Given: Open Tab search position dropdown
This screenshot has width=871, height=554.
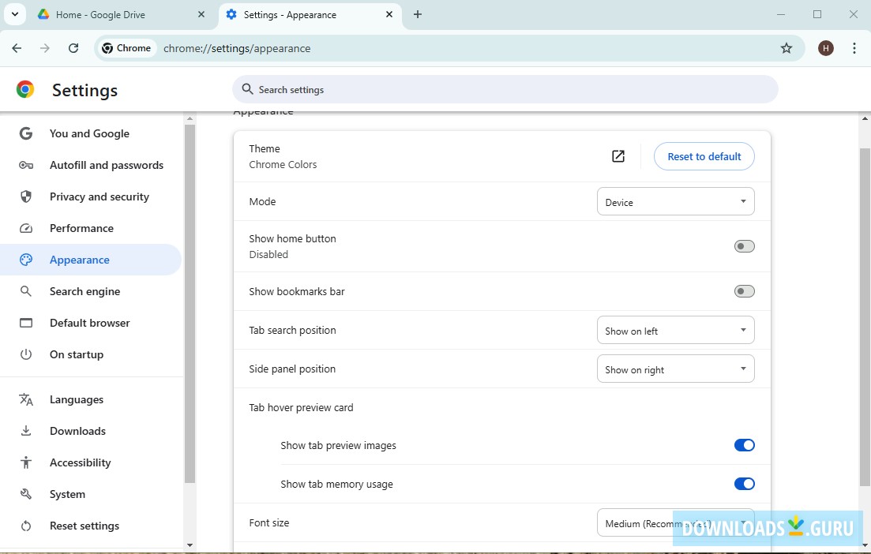Looking at the screenshot, I should pyautogui.click(x=675, y=331).
